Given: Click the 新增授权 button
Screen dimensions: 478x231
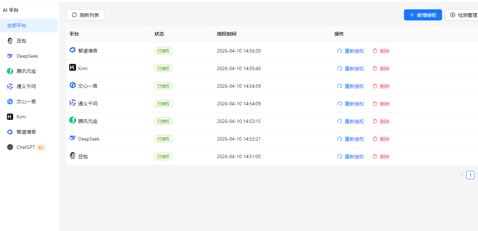Looking at the screenshot, I should pos(423,15).
